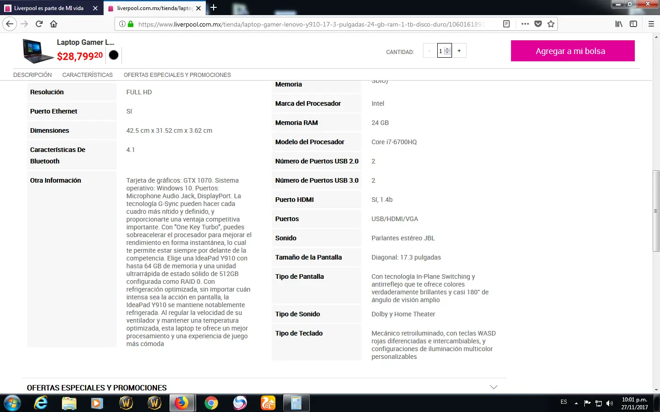This screenshot has height=412, width=660.
Task: Click the 'Puerto Ethernet' label
Action: point(54,111)
